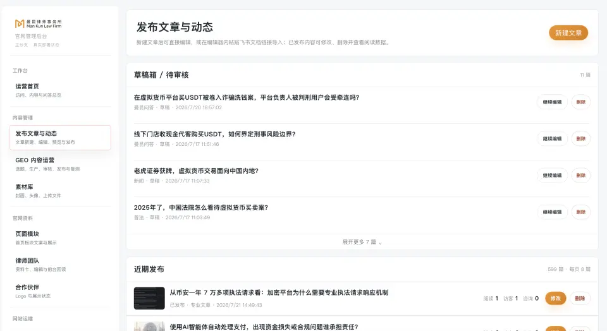This screenshot has height=331, width=607.
Task: Delete the 老虎证券获牌 draft
Action: pyautogui.click(x=580, y=176)
